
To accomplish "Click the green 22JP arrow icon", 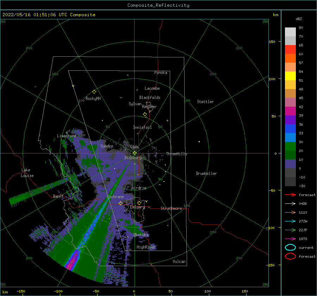I will click(290, 230).
